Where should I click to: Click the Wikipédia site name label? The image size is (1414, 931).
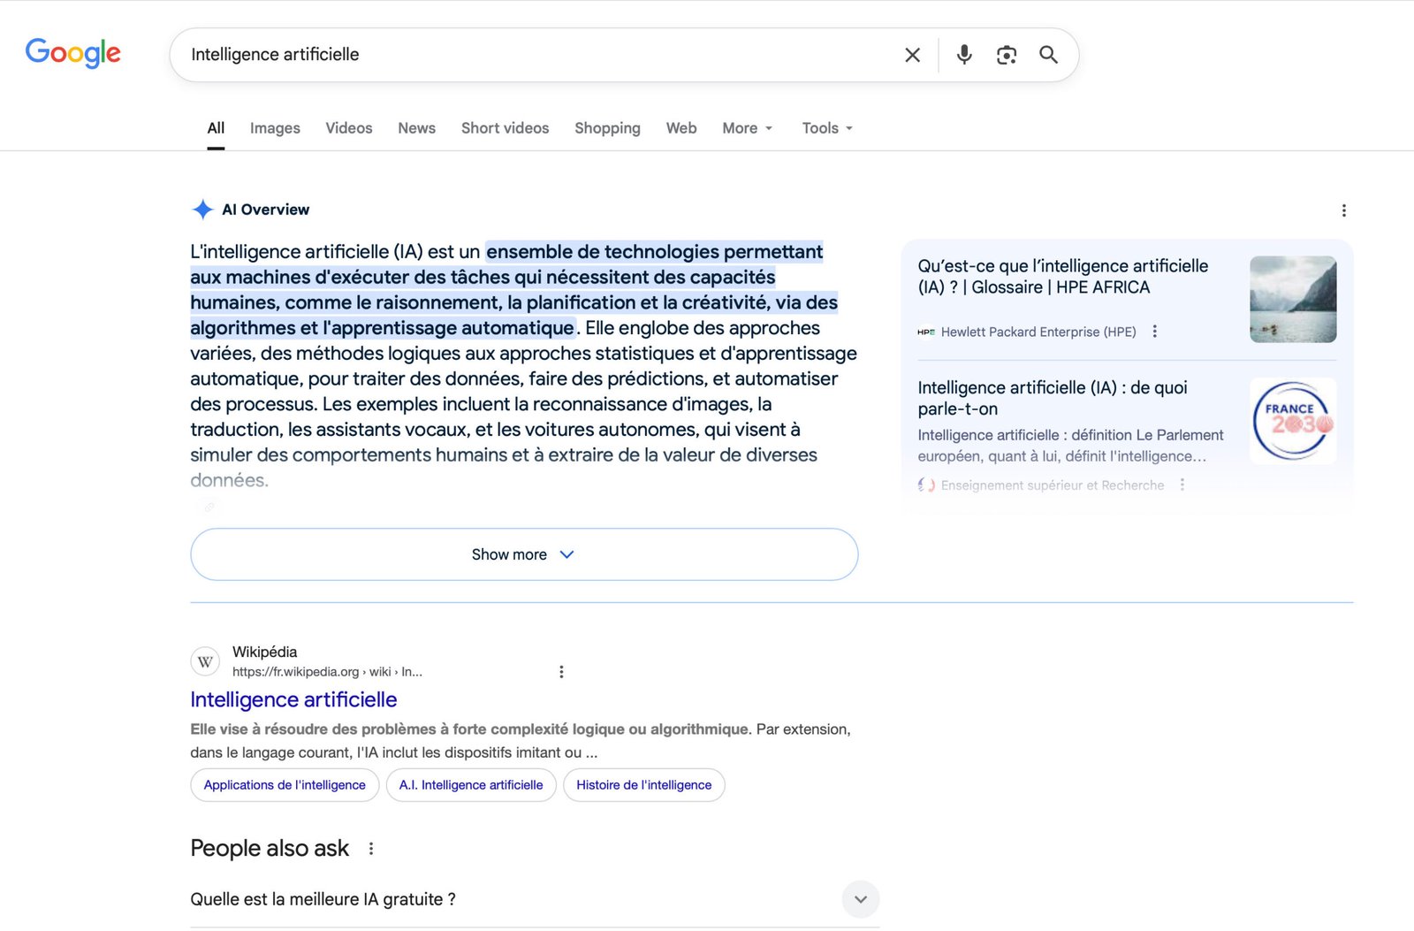click(x=264, y=652)
